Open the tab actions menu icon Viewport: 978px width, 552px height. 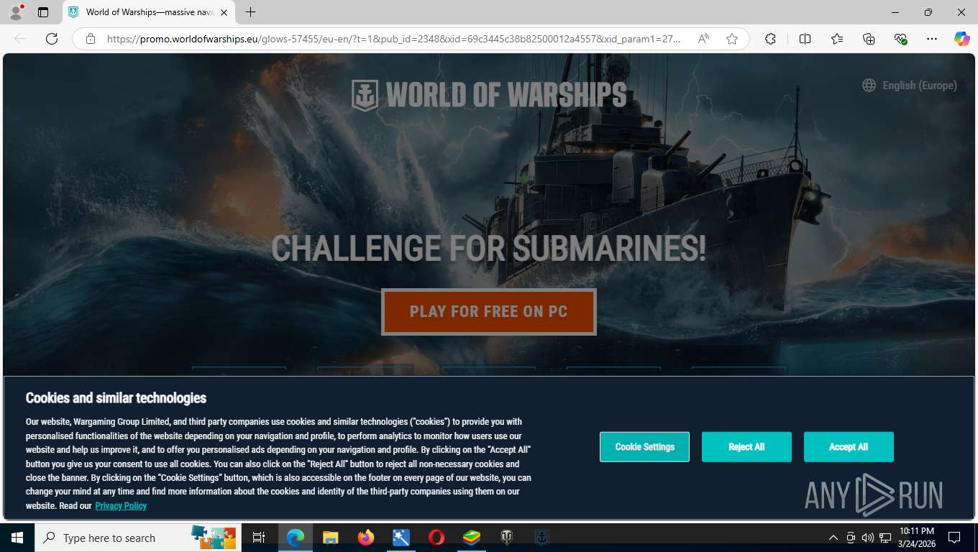pyautogui.click(x=43, y=12)
